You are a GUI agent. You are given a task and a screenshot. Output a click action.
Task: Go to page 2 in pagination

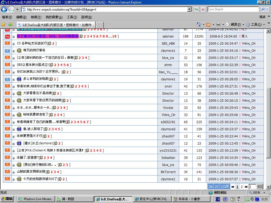pos(242,187)
